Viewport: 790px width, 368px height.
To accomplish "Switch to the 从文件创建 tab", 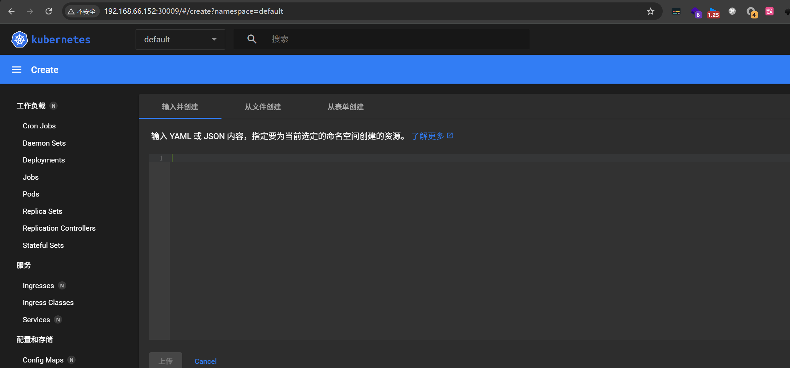I will (x=263, y=107).
